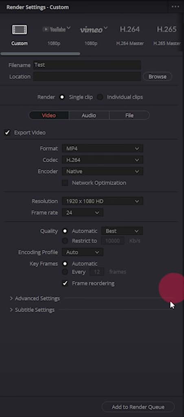Image resolution: width=184 pixels, height=417 pixels.
Task: Open the YouTube preset dropdown arrow
Action: point(69,28)
